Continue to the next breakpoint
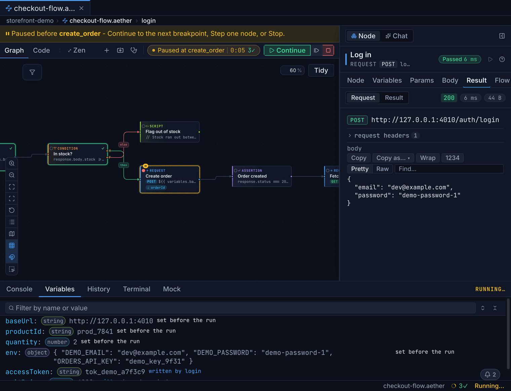This screenshot has height=391, width=511. (x=287, y=50)
